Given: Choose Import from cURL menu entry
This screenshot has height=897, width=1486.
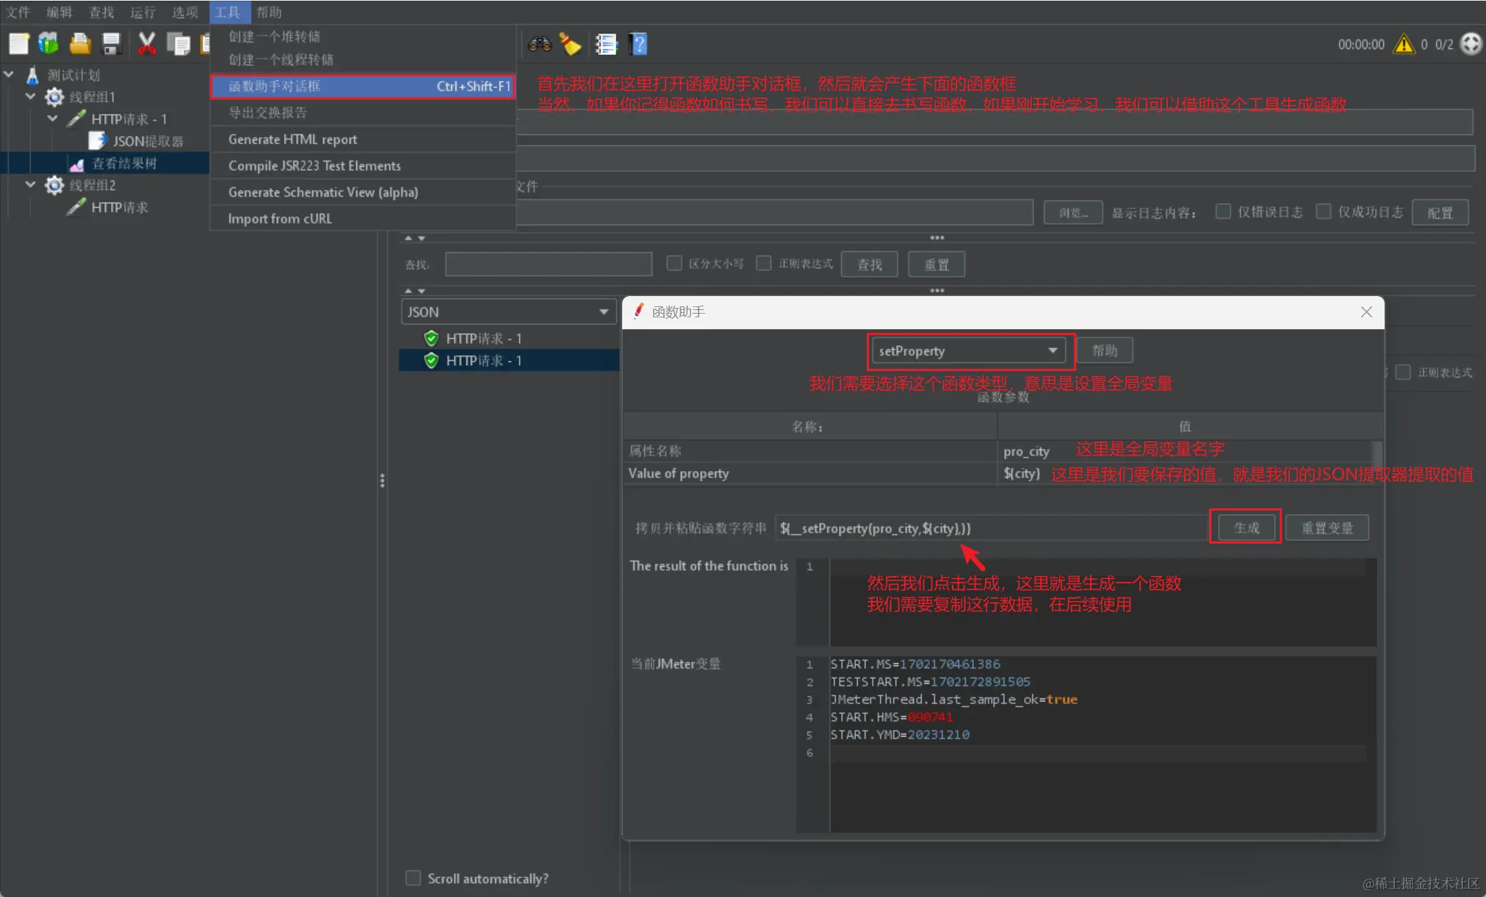Looking at the screenshot, I should coord(279,218).
